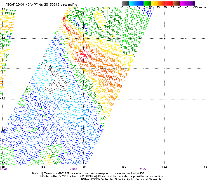Click the 'Data buffer is 22 hrs' note line

(101, 176)
